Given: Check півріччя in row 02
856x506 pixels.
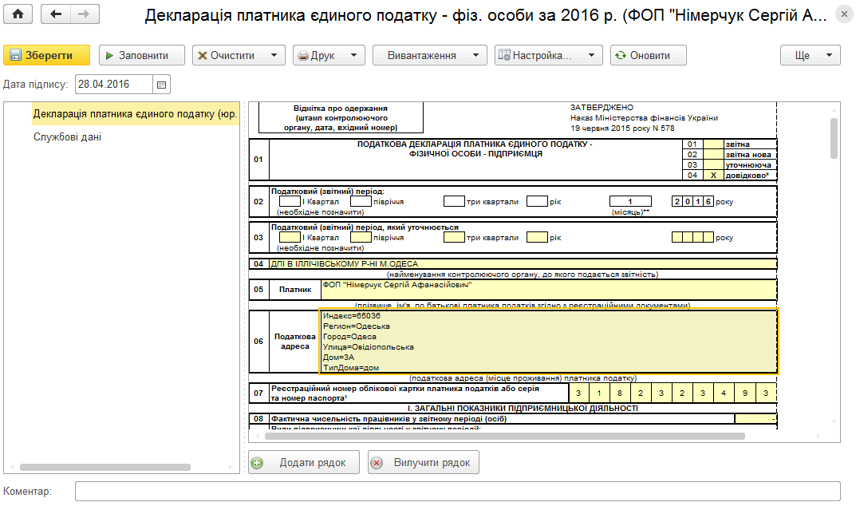Looking at the screenshot, I should [x=361, y=202].
